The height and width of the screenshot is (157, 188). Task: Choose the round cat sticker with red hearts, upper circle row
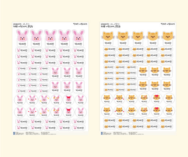point(119,98)
